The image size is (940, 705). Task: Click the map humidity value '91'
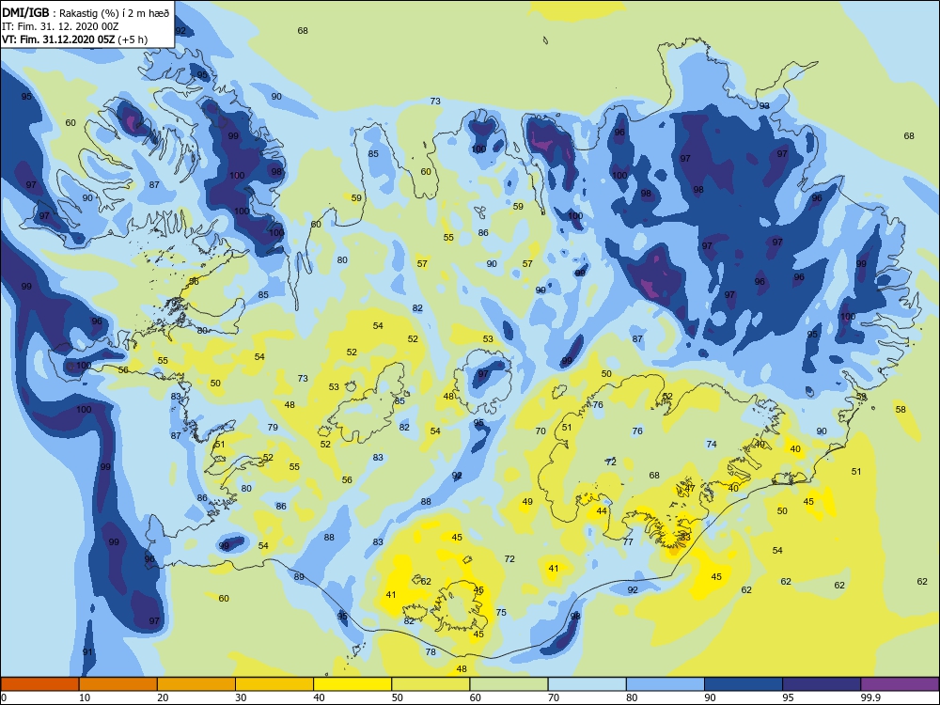tap(87, 652)
